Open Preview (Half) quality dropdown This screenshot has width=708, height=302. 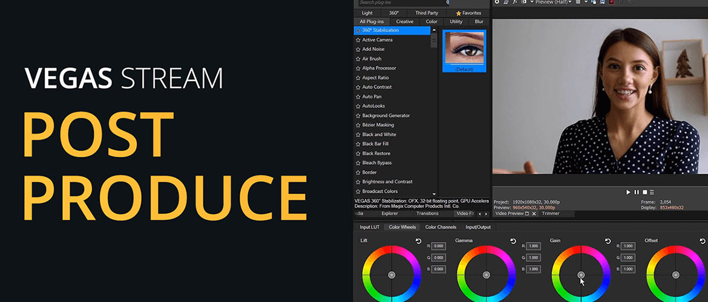[553, 2]
